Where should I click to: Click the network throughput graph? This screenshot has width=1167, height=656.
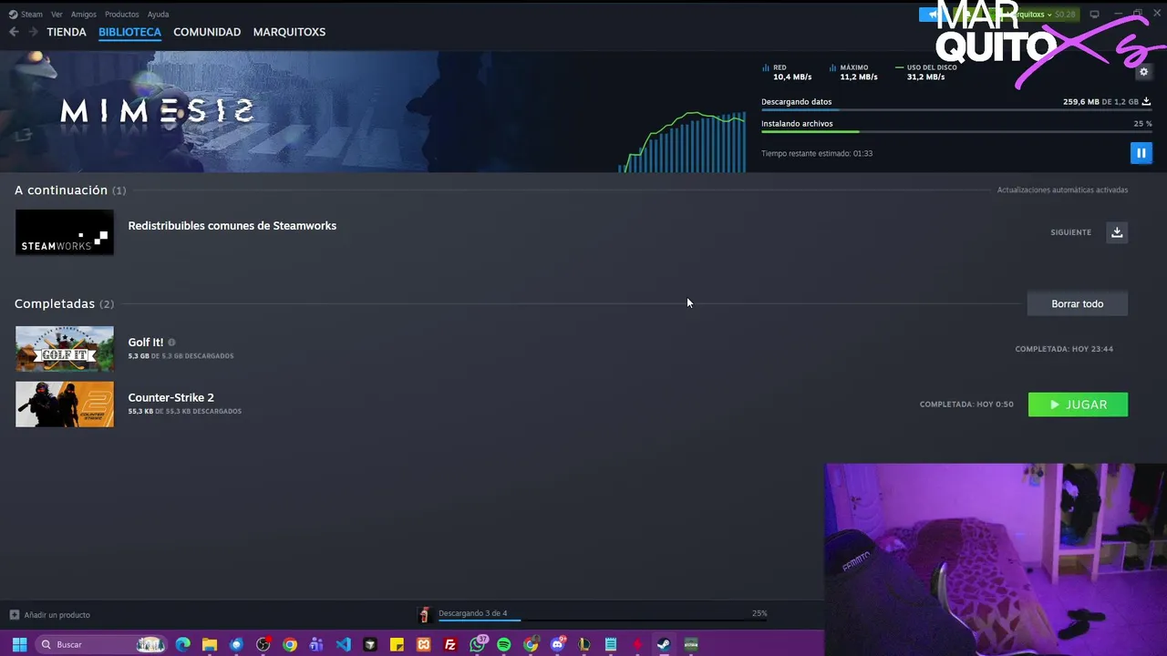pos(684,141)
